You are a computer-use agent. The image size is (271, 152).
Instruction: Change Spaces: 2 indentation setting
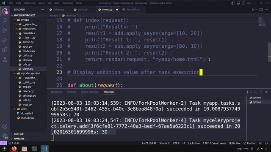pos(164,143)
